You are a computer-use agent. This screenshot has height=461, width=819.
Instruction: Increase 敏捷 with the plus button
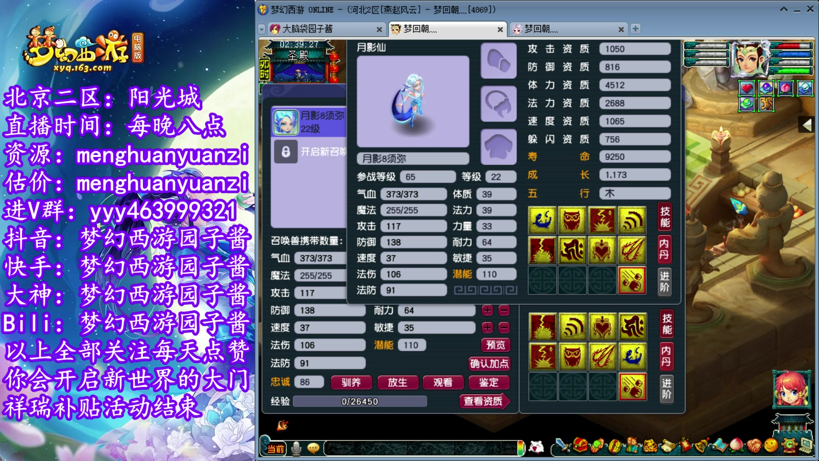coord(488,327)
